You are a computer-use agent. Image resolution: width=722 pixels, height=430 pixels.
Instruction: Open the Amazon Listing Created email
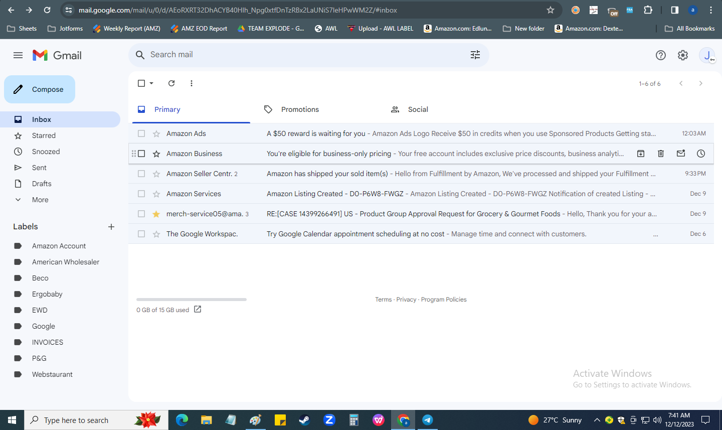tap(421, 194)
